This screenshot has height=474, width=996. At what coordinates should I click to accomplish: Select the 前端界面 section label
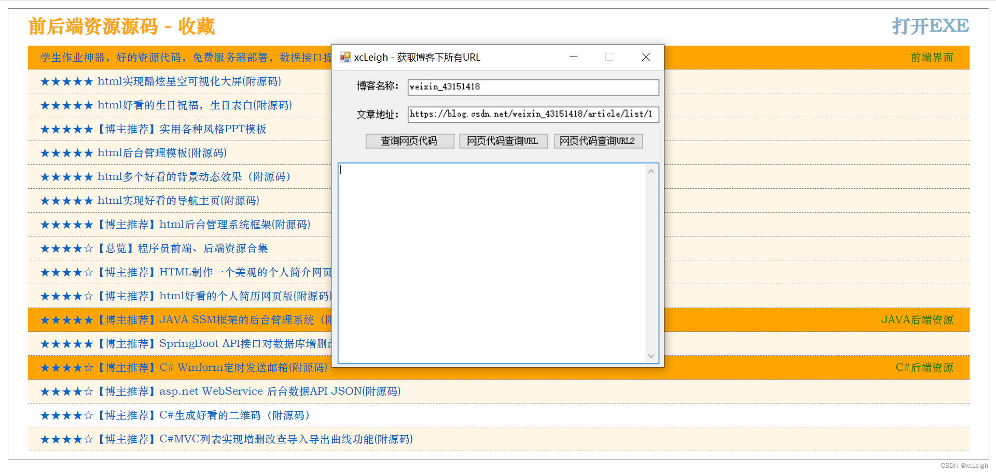pos(932,58)
